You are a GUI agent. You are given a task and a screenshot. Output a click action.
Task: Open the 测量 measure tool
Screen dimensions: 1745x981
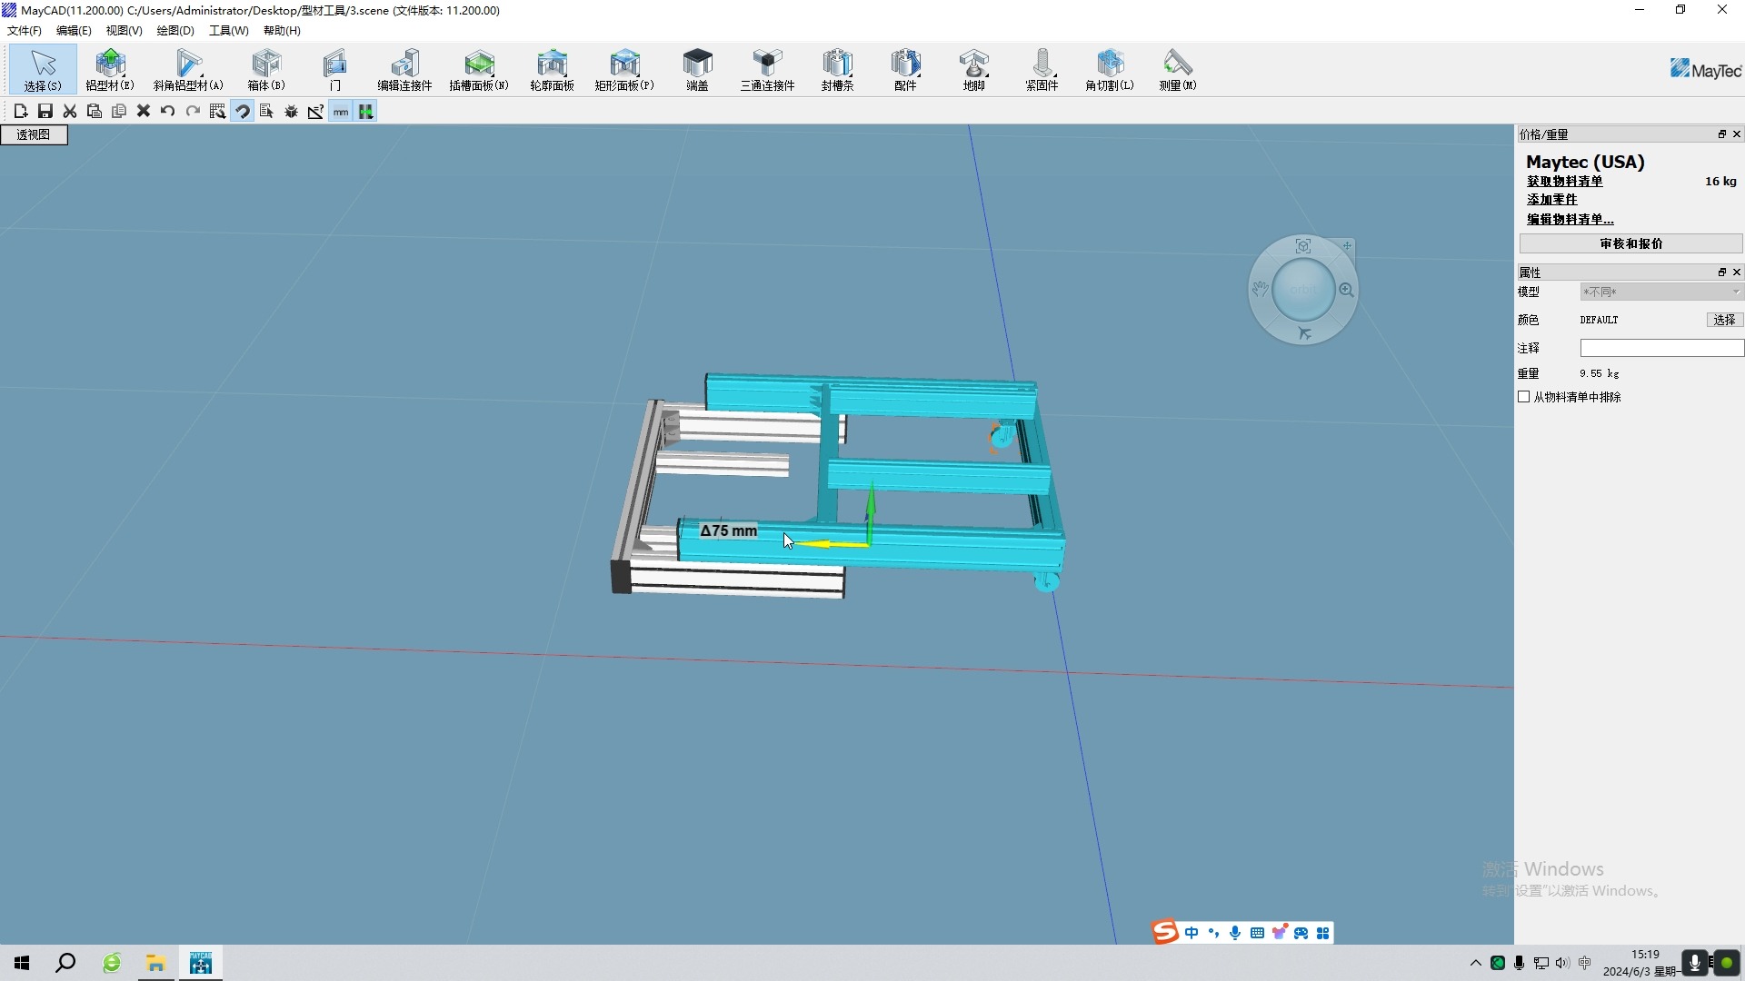(1177, 69)
